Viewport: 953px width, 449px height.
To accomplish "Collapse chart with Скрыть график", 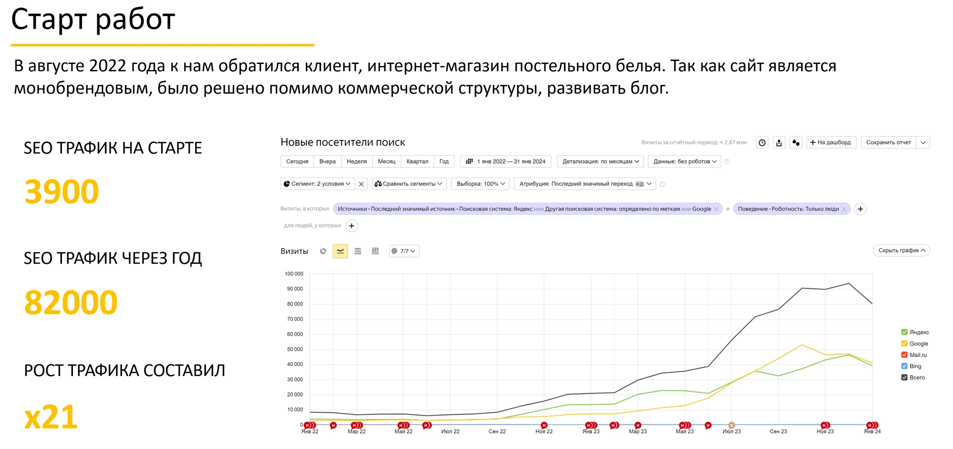I will tap(901, 251).
